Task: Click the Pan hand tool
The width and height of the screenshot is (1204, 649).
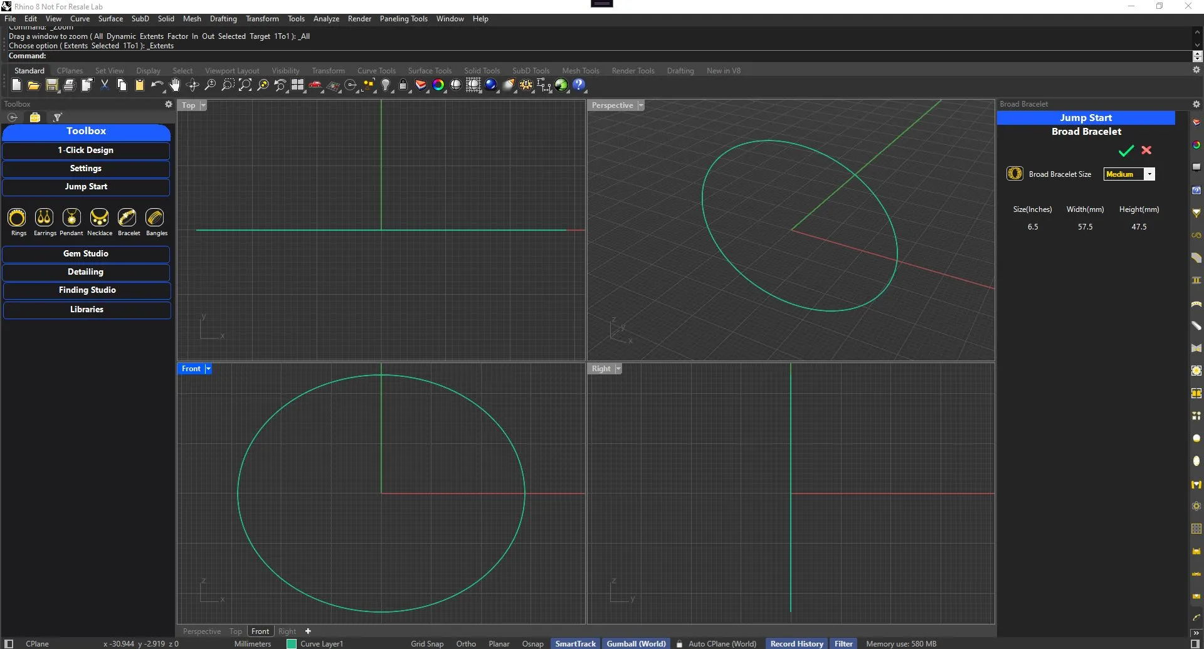Action: coord(175,85)
